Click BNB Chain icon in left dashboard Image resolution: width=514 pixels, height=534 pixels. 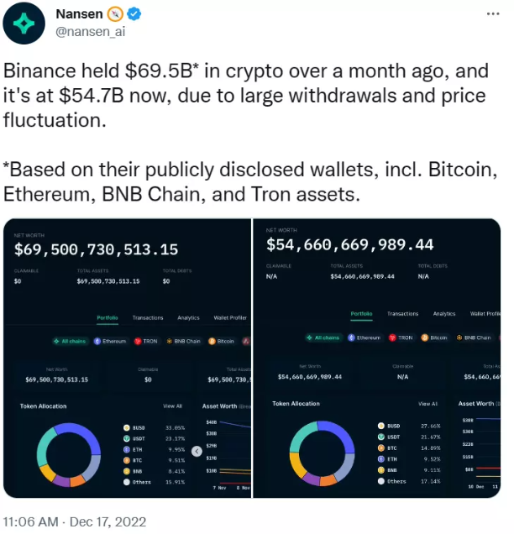169,341
